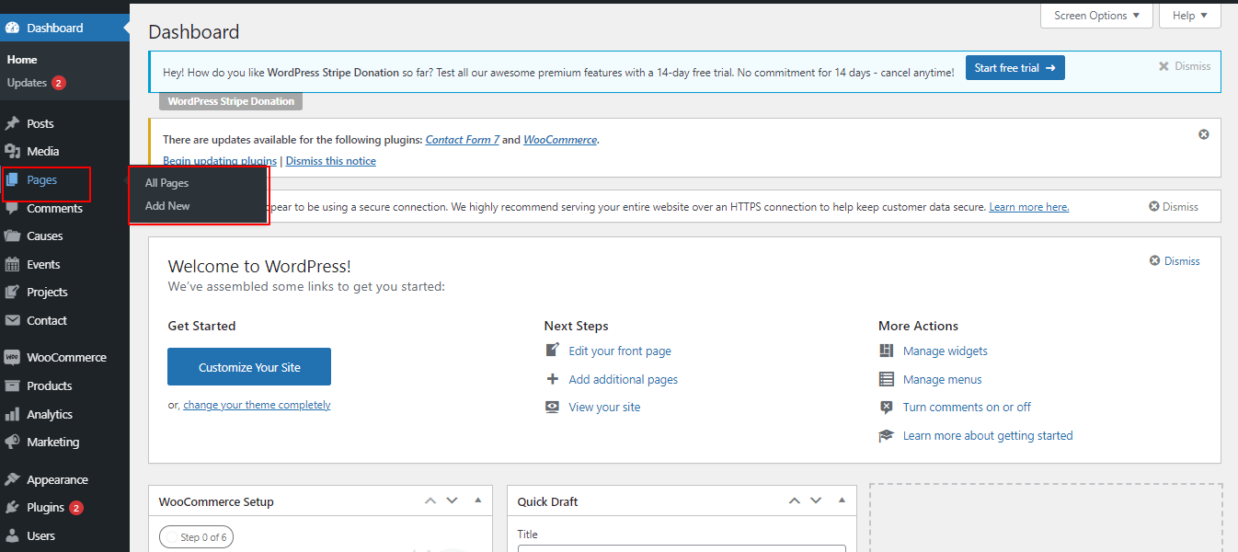Click the Posts pushpin icon in sidebar
Image resolution: width=1238 pixels, height=552 pixels.
(x=12, y=123)
